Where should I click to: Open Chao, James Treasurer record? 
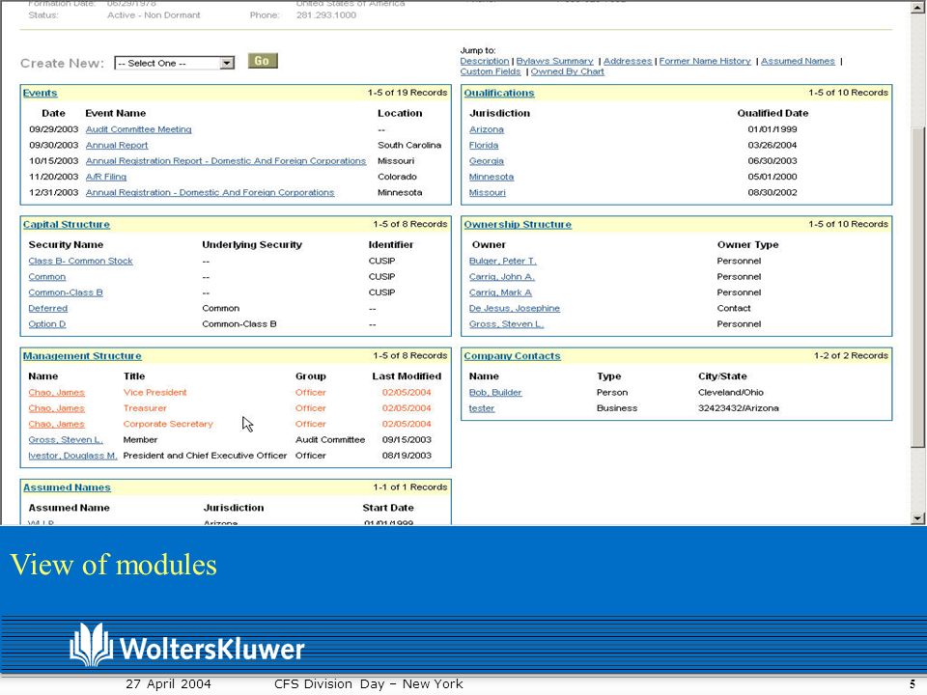tap(56, 408)
